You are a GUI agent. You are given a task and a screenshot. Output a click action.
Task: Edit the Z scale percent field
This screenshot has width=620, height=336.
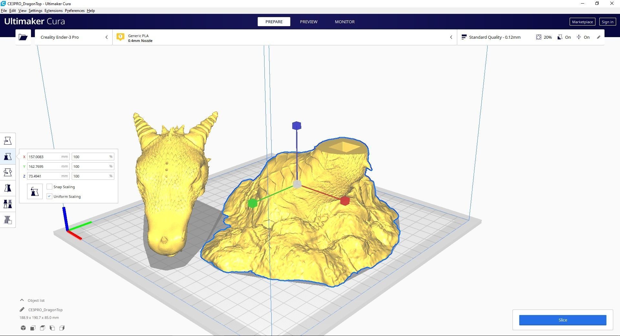pyautogui.click(x=93, y=176)
